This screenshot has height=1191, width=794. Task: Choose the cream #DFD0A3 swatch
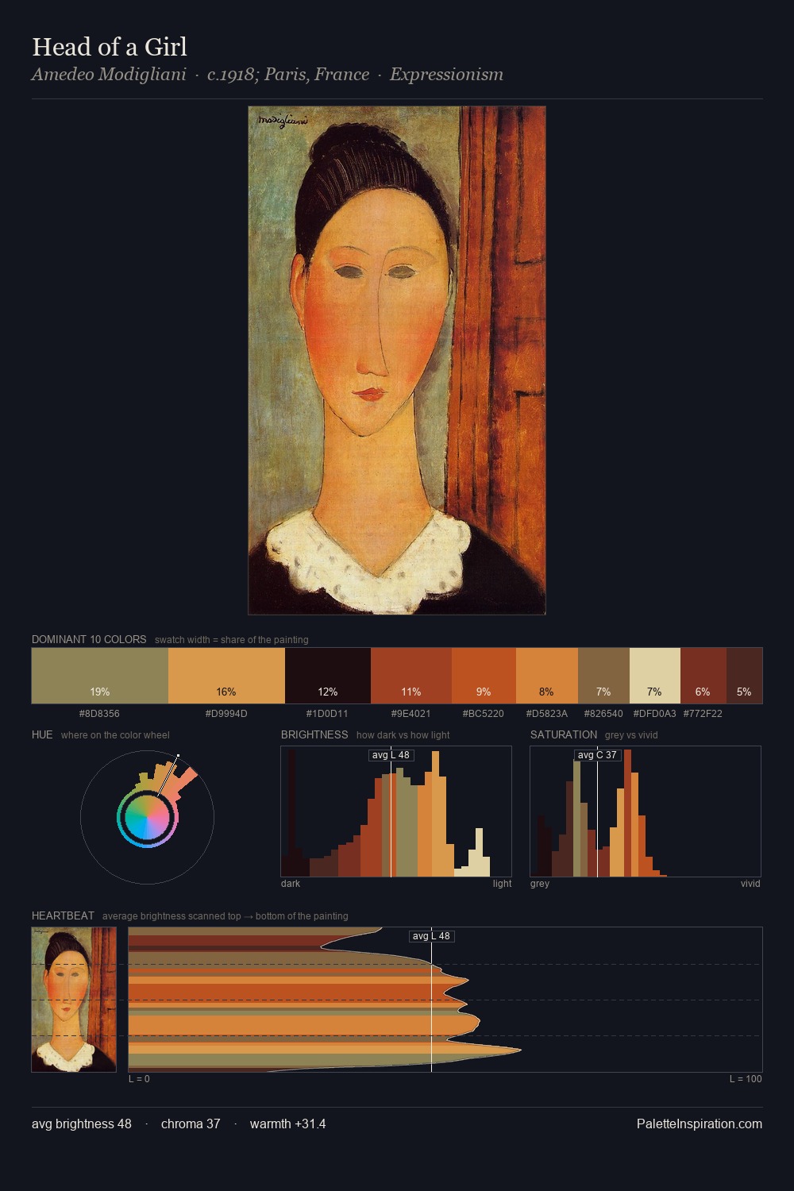[x=655, y=676]
